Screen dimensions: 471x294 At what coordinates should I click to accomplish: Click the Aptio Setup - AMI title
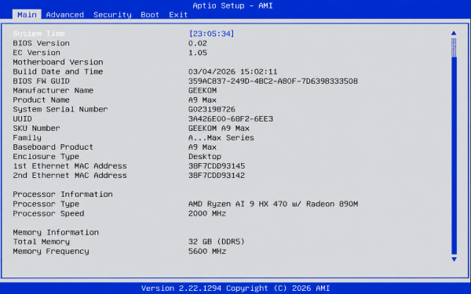232,5
